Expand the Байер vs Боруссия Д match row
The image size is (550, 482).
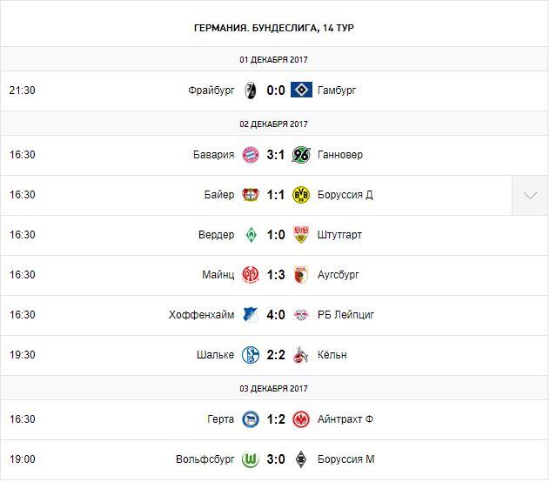click(530, 195)
